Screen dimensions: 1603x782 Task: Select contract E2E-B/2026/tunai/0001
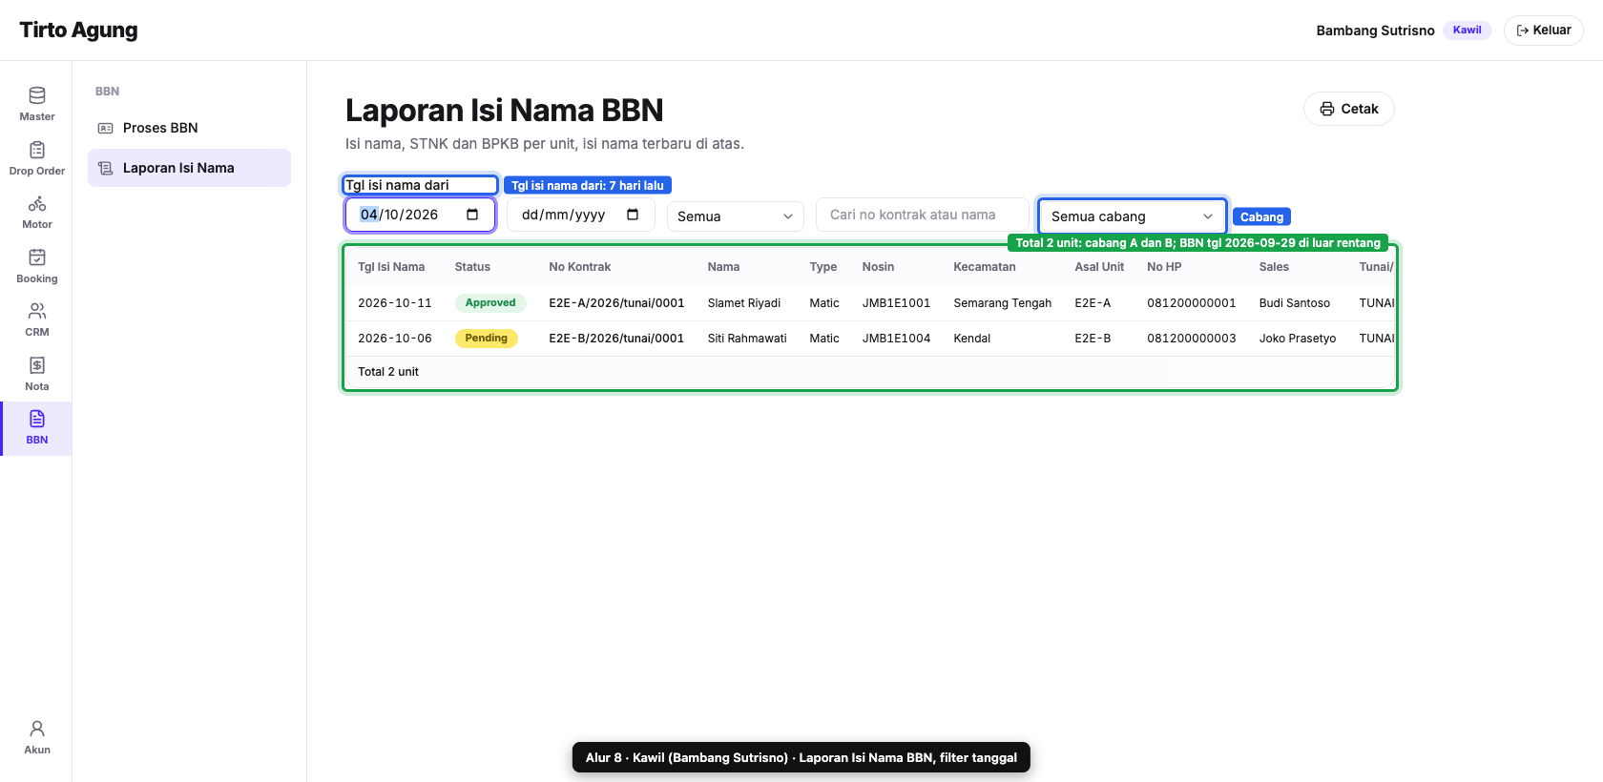pos(616,339)
